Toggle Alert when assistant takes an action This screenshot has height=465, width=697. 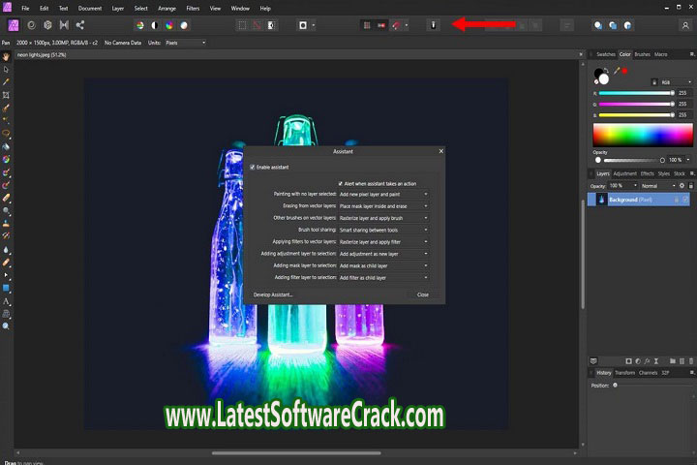pyautogui.click(x=341, y=183)
